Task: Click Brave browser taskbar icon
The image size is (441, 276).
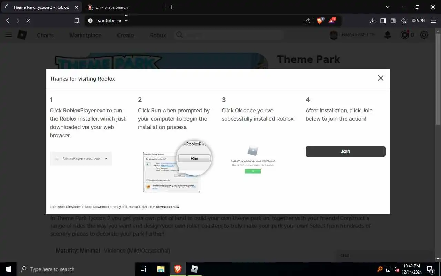Action: [x=178, y=269]
